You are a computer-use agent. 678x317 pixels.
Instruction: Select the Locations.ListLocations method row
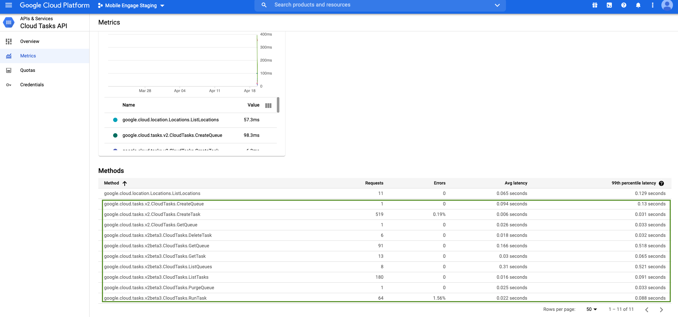pos(385,194)
